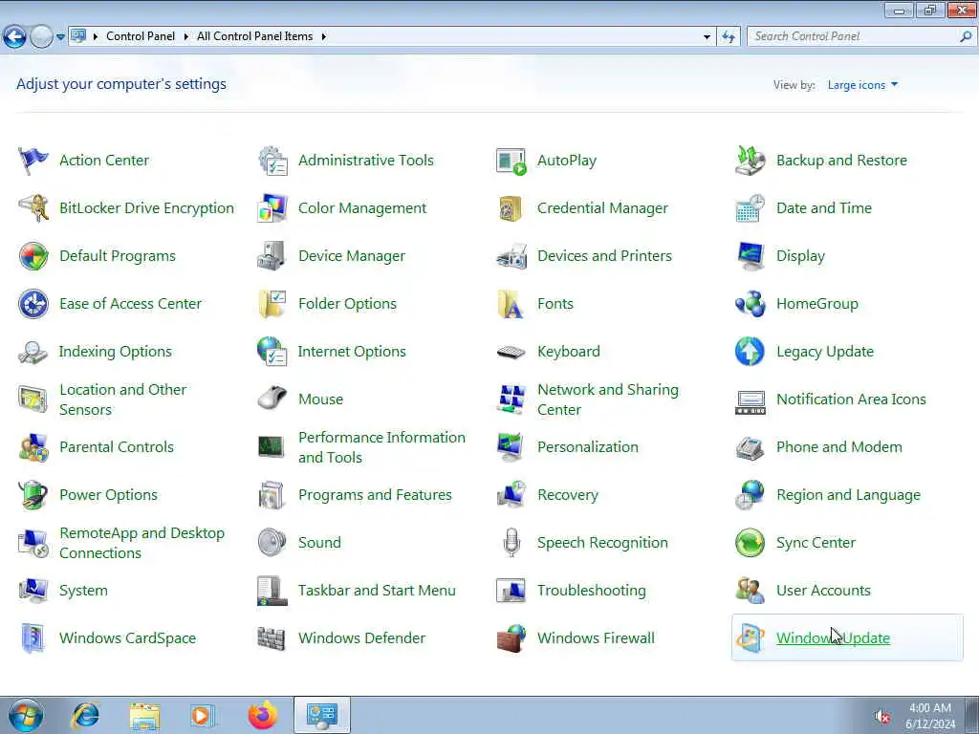The image size is (979, 734).
Task: Click the AutoPlay icon
Action: tap(511, 161)
